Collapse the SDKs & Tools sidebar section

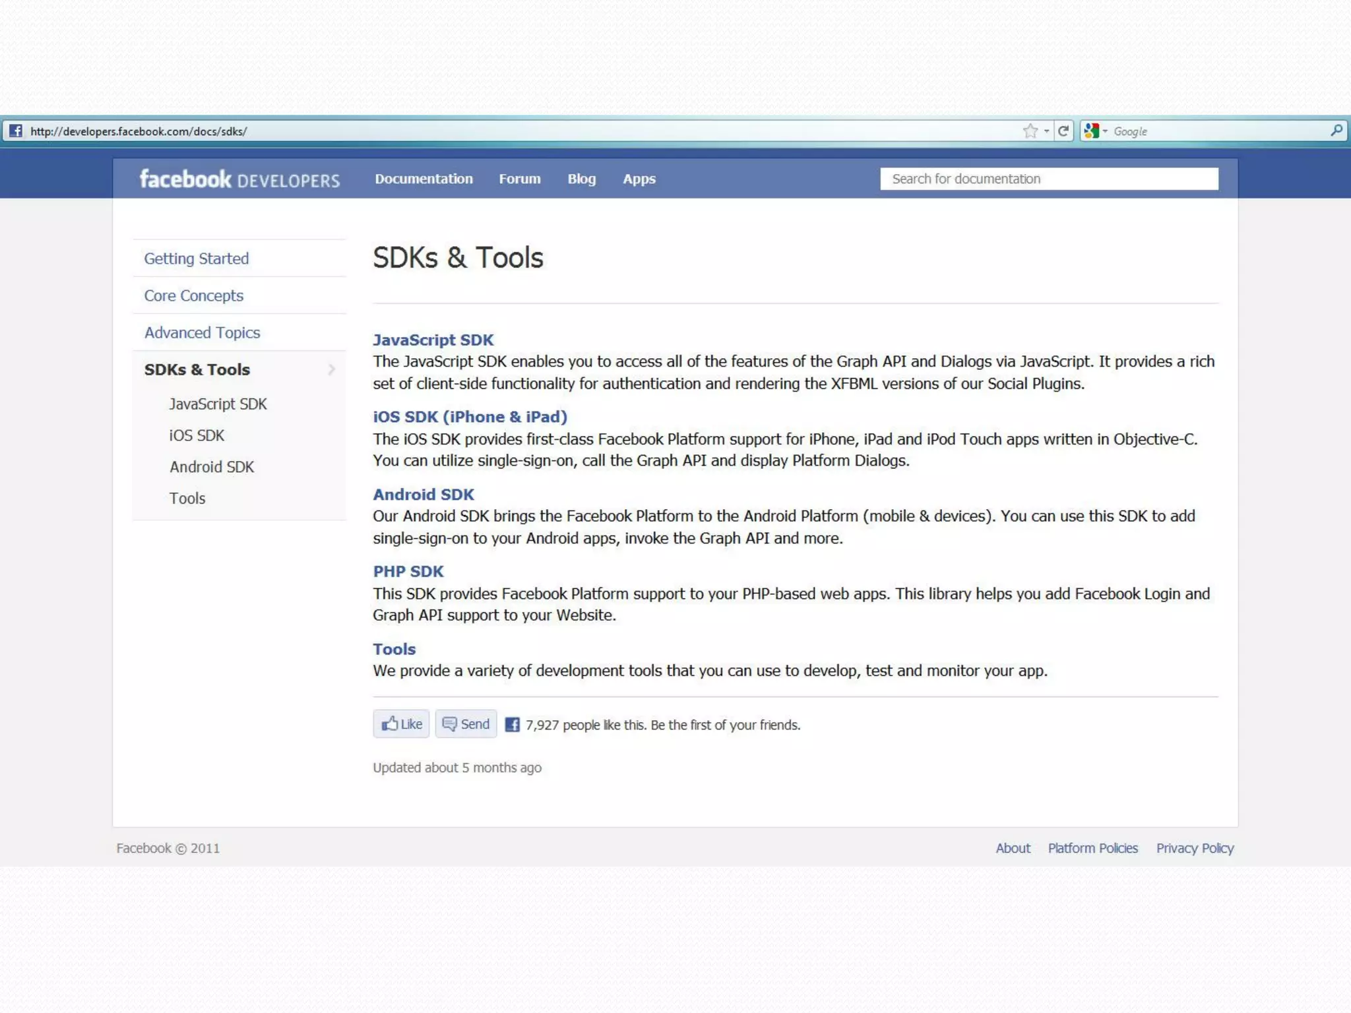tap(332, 369)
